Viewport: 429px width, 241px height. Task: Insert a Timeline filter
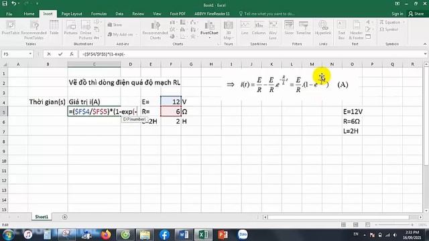click(x=304, y=28)
